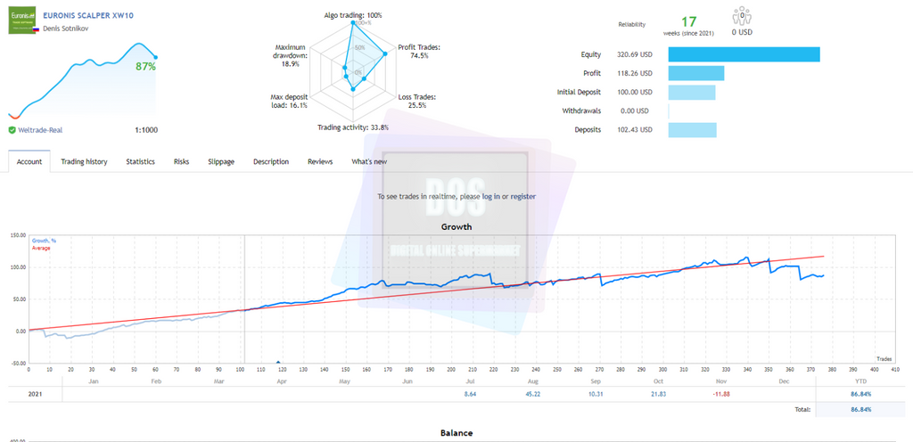Click the September 10.31 monthly value
Viewport: 913px width, 442px height.
[595, 394]
